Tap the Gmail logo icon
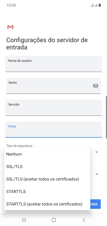The image size is (107, 226). coord(10,27)
